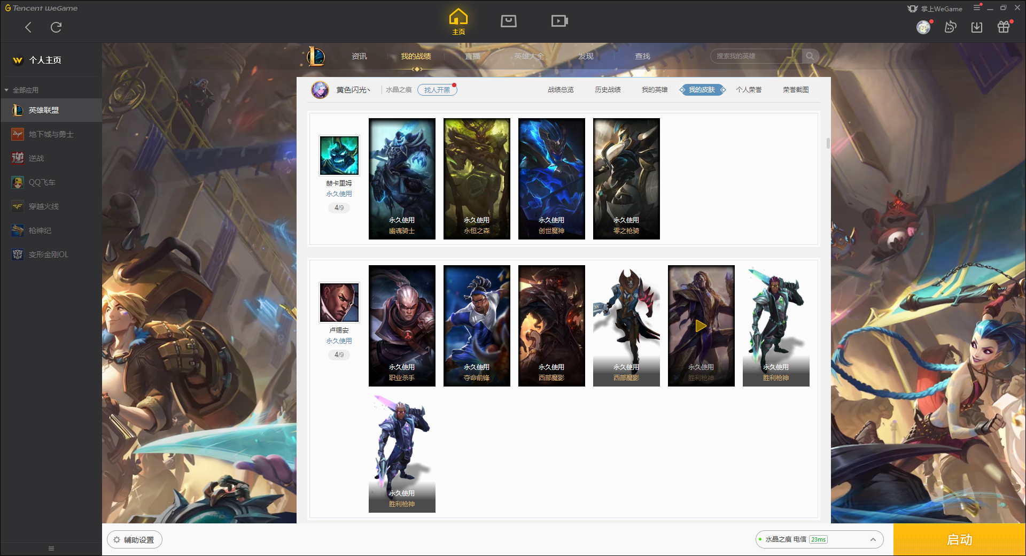The height and width of the screenshot is (556, 1026).
Task: Switch to 个人荣誉 sub-tab
Action: [749, 90]
